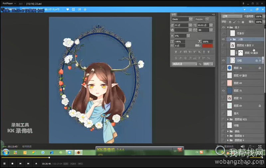266x168 pixels.
Task: Collapse the 组 3 group triangle
Action: click(x=228, y=27)
